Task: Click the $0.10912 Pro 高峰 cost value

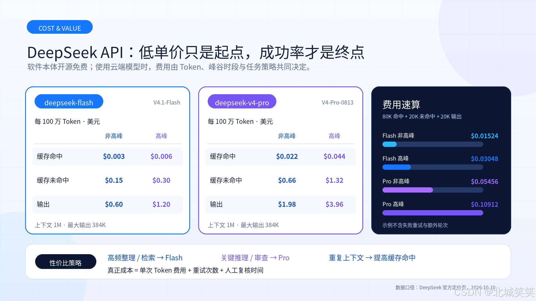Action: (x=485, y=205)
